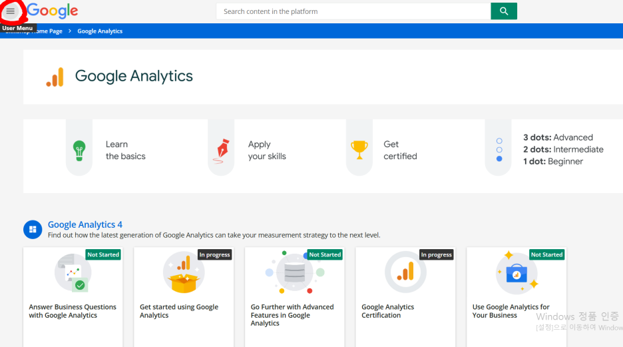Click the database illustration for Advanced Features
The height and width of the screenshot is (347, 623).
pos(295,272)
